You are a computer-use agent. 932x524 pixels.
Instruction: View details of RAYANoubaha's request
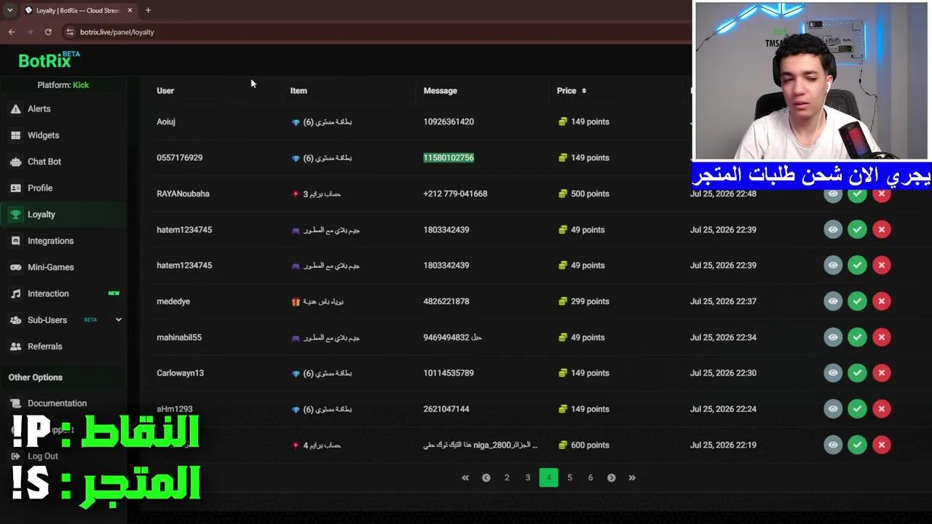pyautogui.click(x=833, y=194)
